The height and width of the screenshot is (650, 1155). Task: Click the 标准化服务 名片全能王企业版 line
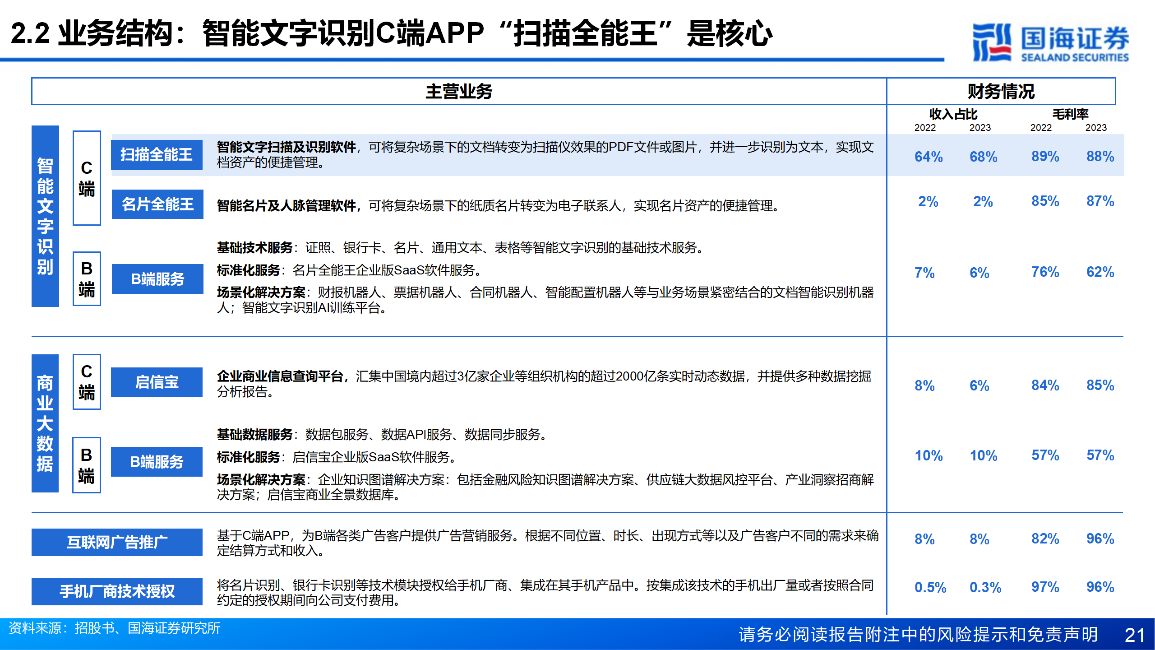click(349, 270)
